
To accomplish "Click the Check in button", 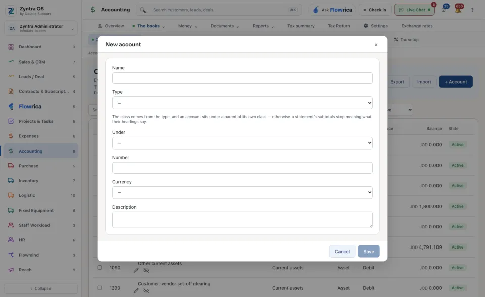I will (x=375, y=10).
